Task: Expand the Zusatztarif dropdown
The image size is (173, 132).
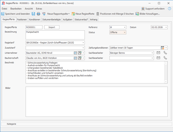Action: [x=83, y=48]
